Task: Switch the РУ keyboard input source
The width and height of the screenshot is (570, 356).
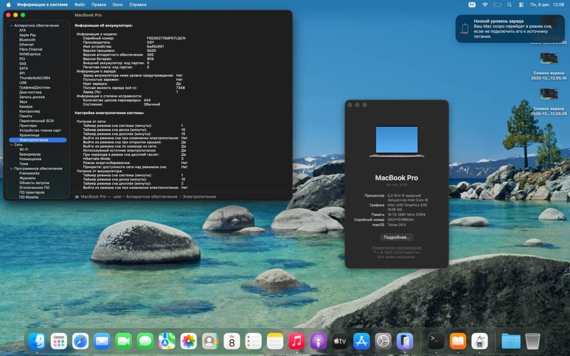Action: tap(472, 4)
